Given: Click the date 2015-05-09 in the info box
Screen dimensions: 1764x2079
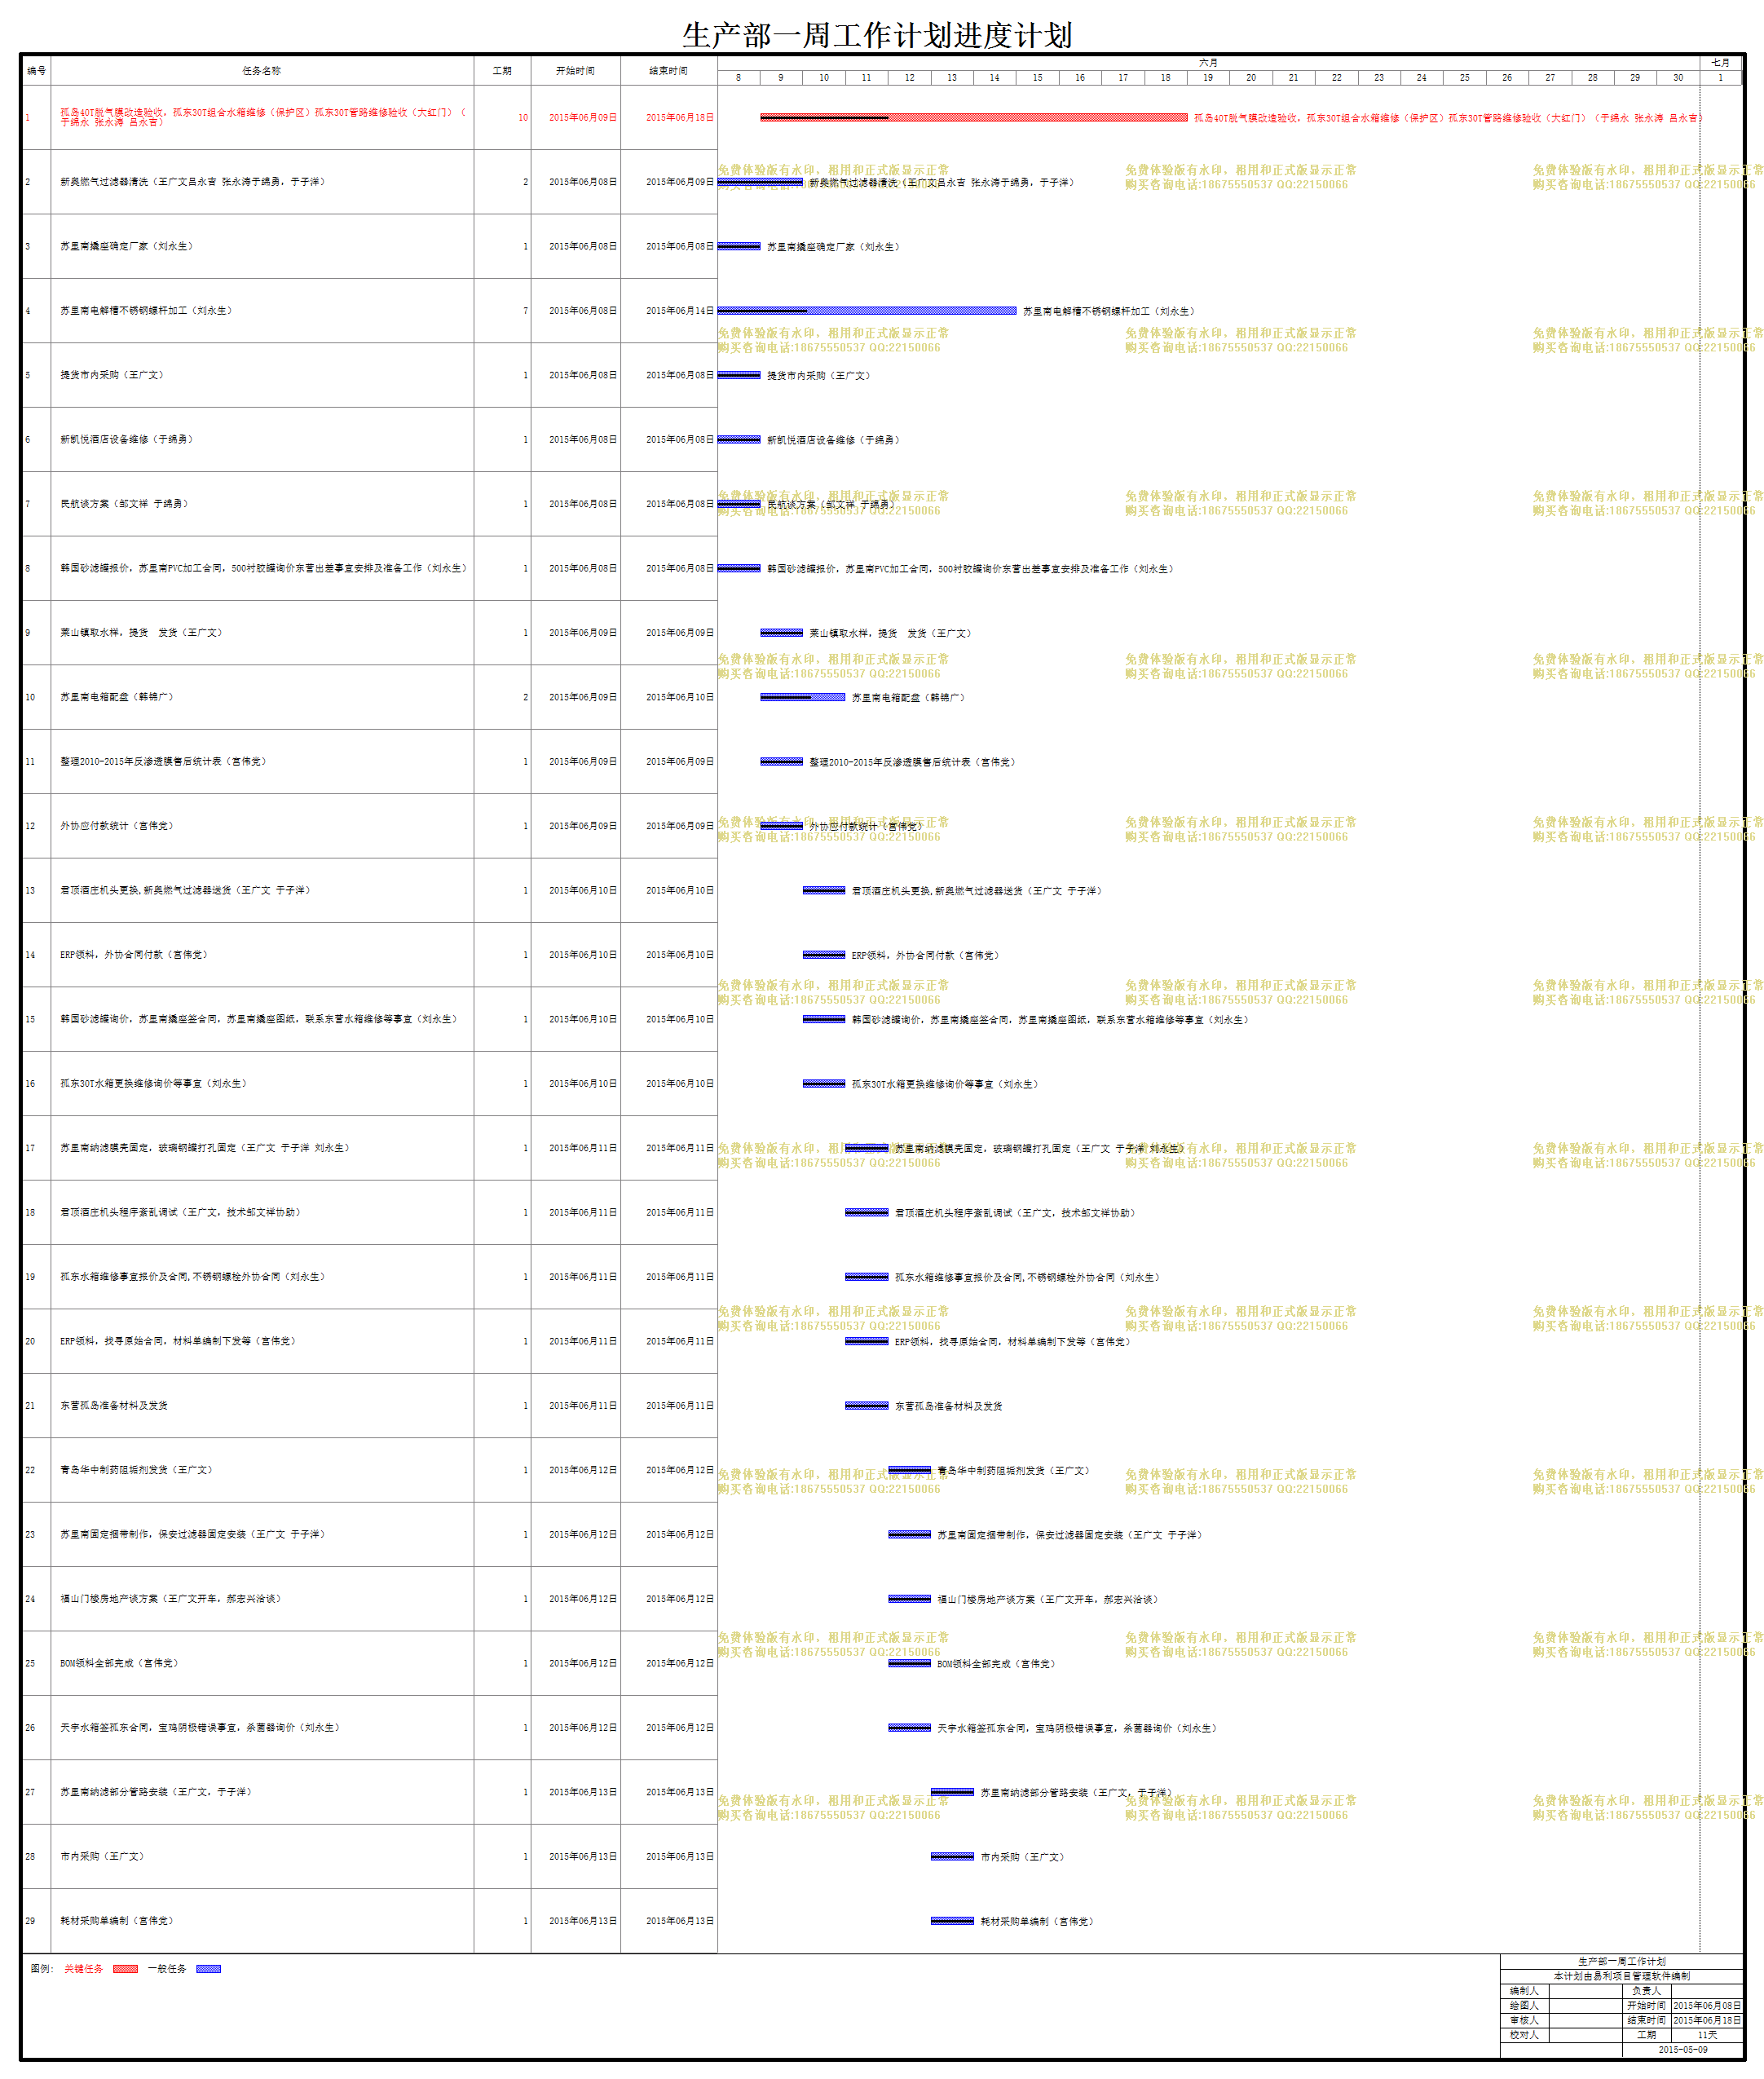Looking at the screenshot, I should [x=1683, y=2049].
